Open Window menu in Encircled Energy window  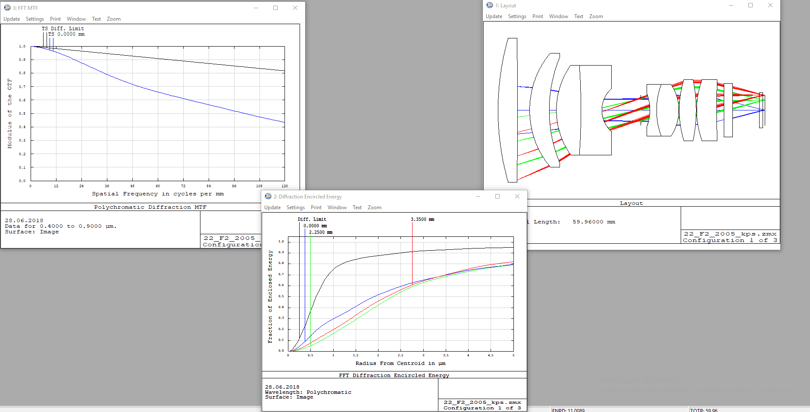337,208
